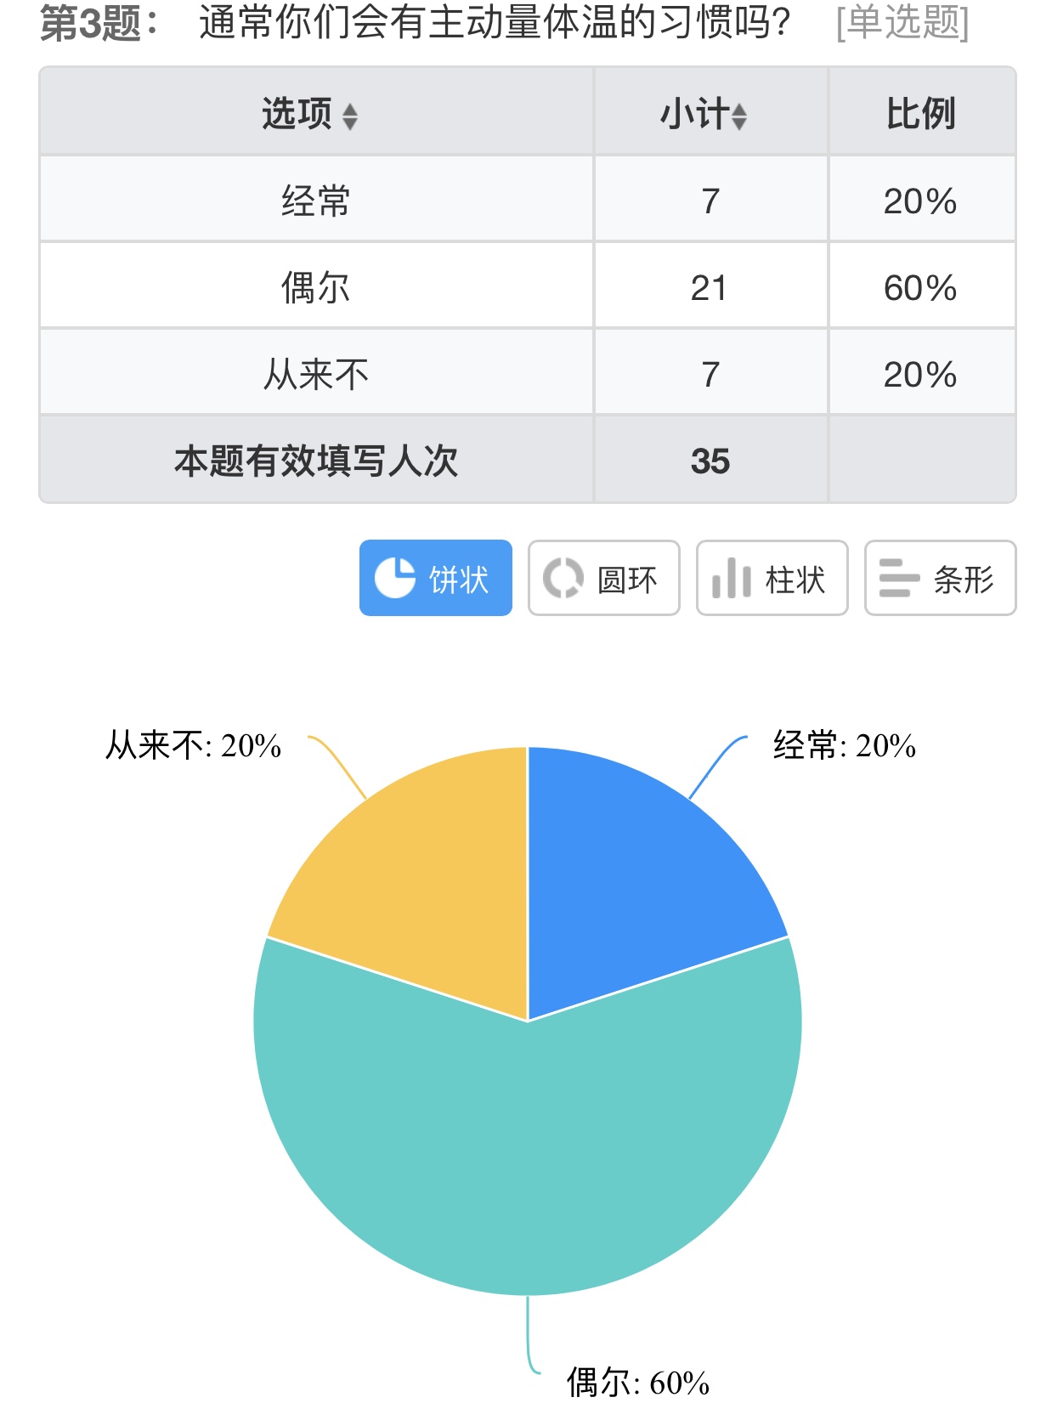Click the pie chart icon in 饼状 button

pos(395,578)
